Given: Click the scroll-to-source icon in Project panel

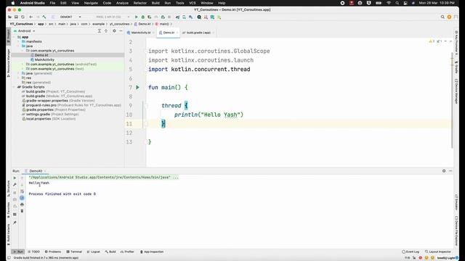Looking at the screenshot, I should tap(100, 30).
